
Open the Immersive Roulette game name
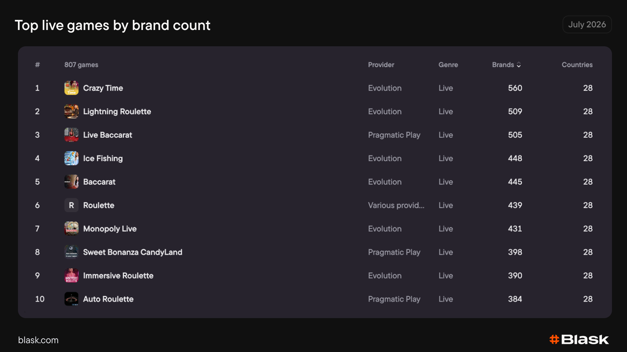click(118, 276)
